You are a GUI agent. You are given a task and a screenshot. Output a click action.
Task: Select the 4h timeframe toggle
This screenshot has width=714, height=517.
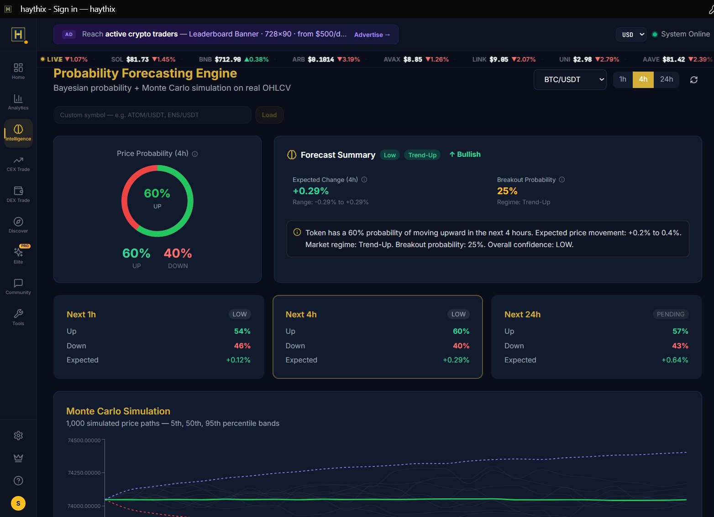click(x=643, y=79)
